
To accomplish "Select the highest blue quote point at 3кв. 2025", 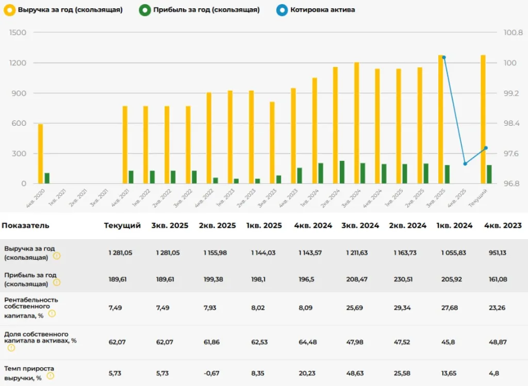I will pyautogui.click(x=444, y=58).
